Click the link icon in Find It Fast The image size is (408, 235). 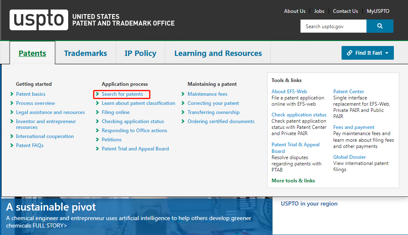[349, 53]
